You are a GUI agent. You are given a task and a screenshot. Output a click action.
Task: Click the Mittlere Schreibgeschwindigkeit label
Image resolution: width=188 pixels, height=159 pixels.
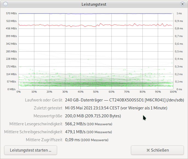33,132
